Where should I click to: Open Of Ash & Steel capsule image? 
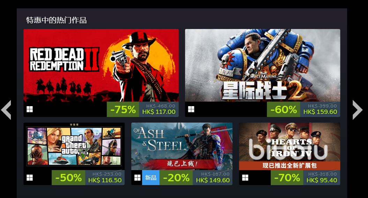tap(182, 146)
